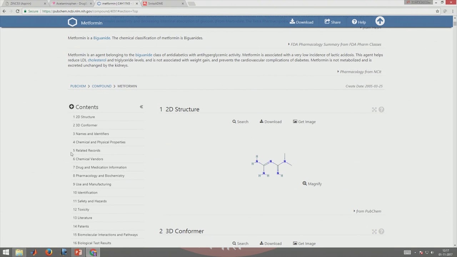Click the plus icon beside Contents
The height and width of the screenshot is (257, 457).
tap(71, 107)
